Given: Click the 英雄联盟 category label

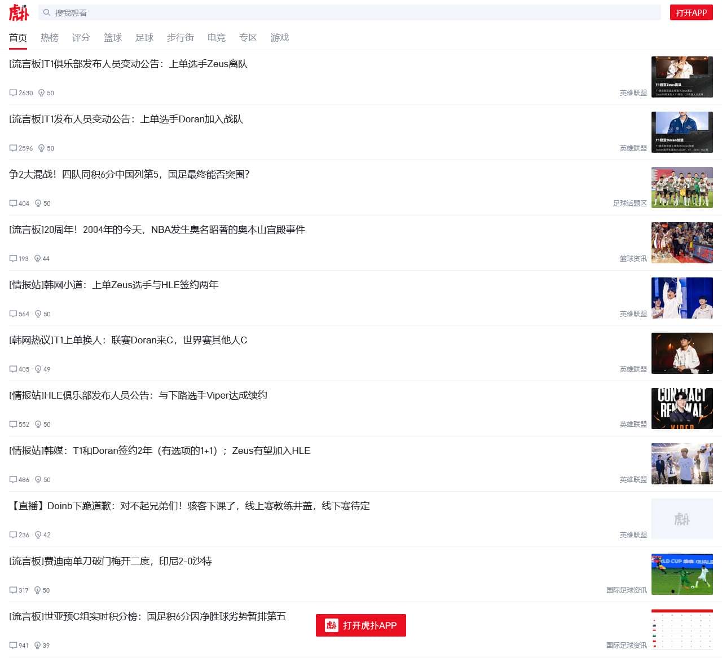Looking at the screenshot, I should click(x=633, y=92).
